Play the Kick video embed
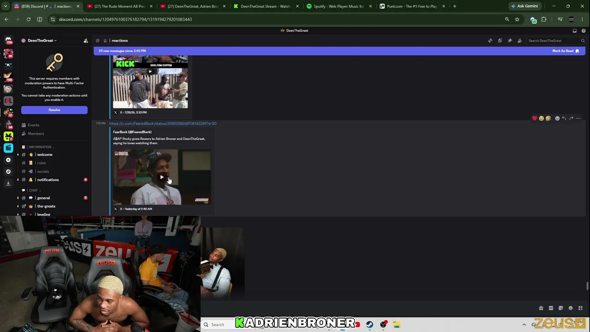Viewport: 590px width, 332px height. tap(150, 71)
